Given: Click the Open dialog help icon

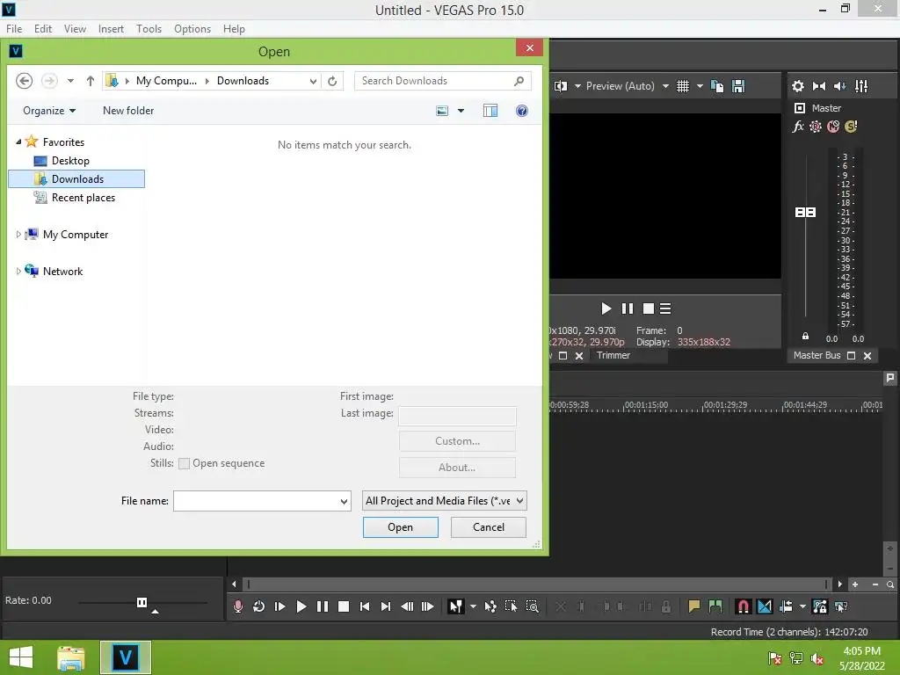Looking at the screenshot, I should 522,111.
